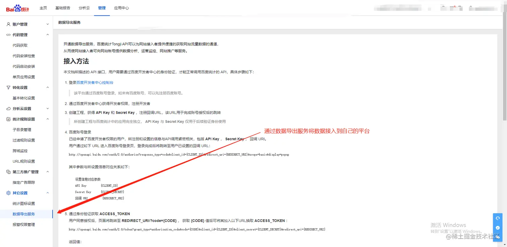This screenshot has width=507, height=247.
Task: Open 单页应用设置 in the sidebar
Action: pyautogui.click(x=24, y=77)
